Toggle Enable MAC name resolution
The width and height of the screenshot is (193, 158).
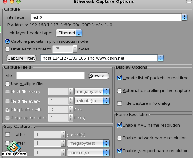click(x=119, y=125)
